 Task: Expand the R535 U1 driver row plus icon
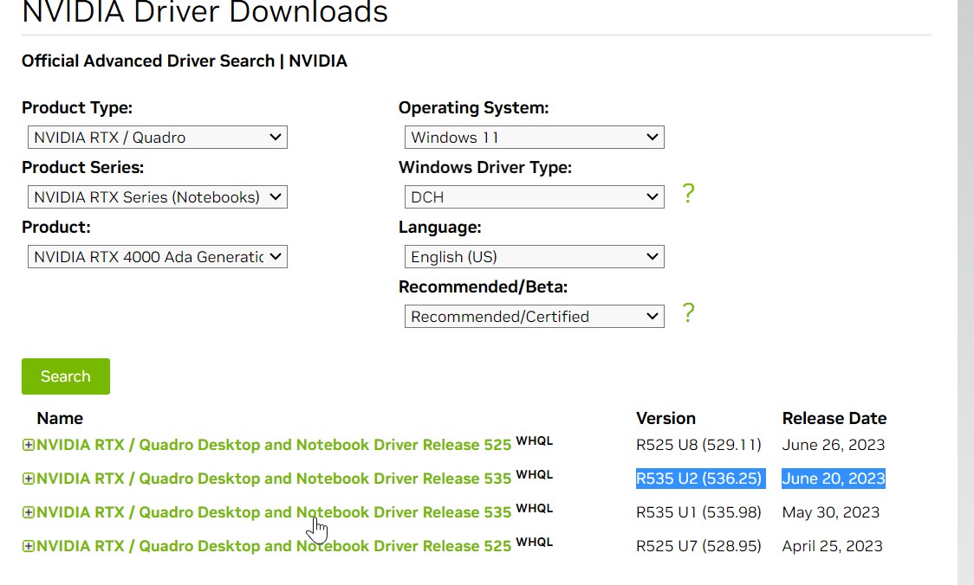pos(28,512)
